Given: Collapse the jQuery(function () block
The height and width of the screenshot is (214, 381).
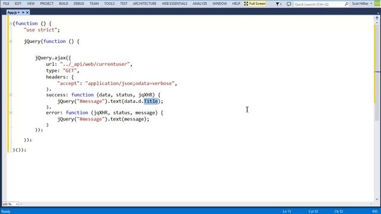Looking at the screenshot, I should click(x=11, y=42).
